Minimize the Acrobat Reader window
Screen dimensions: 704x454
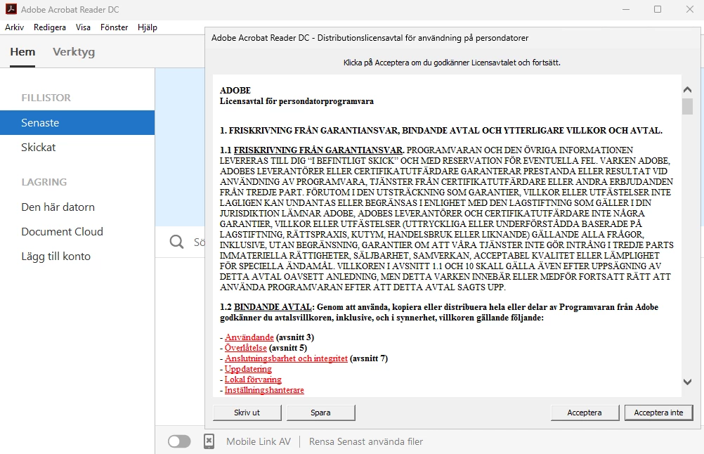pyautogui.click(x=626, y=9)
